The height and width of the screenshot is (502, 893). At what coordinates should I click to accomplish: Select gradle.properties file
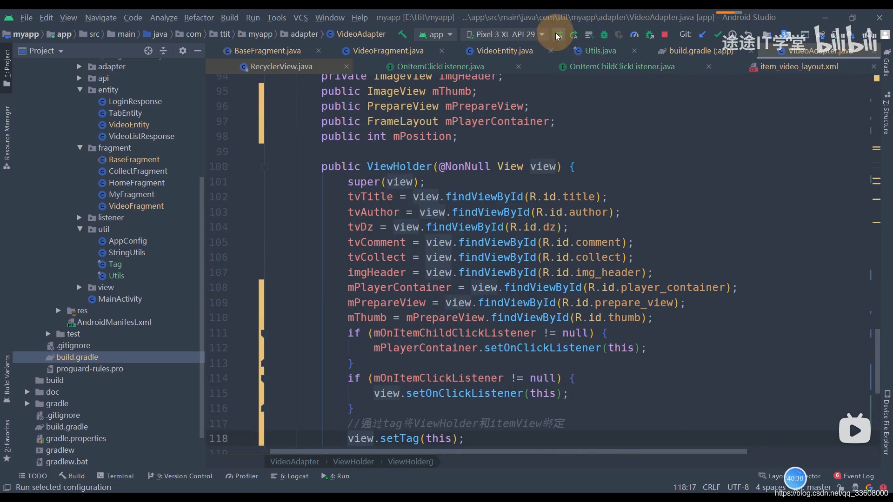[76, 438]
